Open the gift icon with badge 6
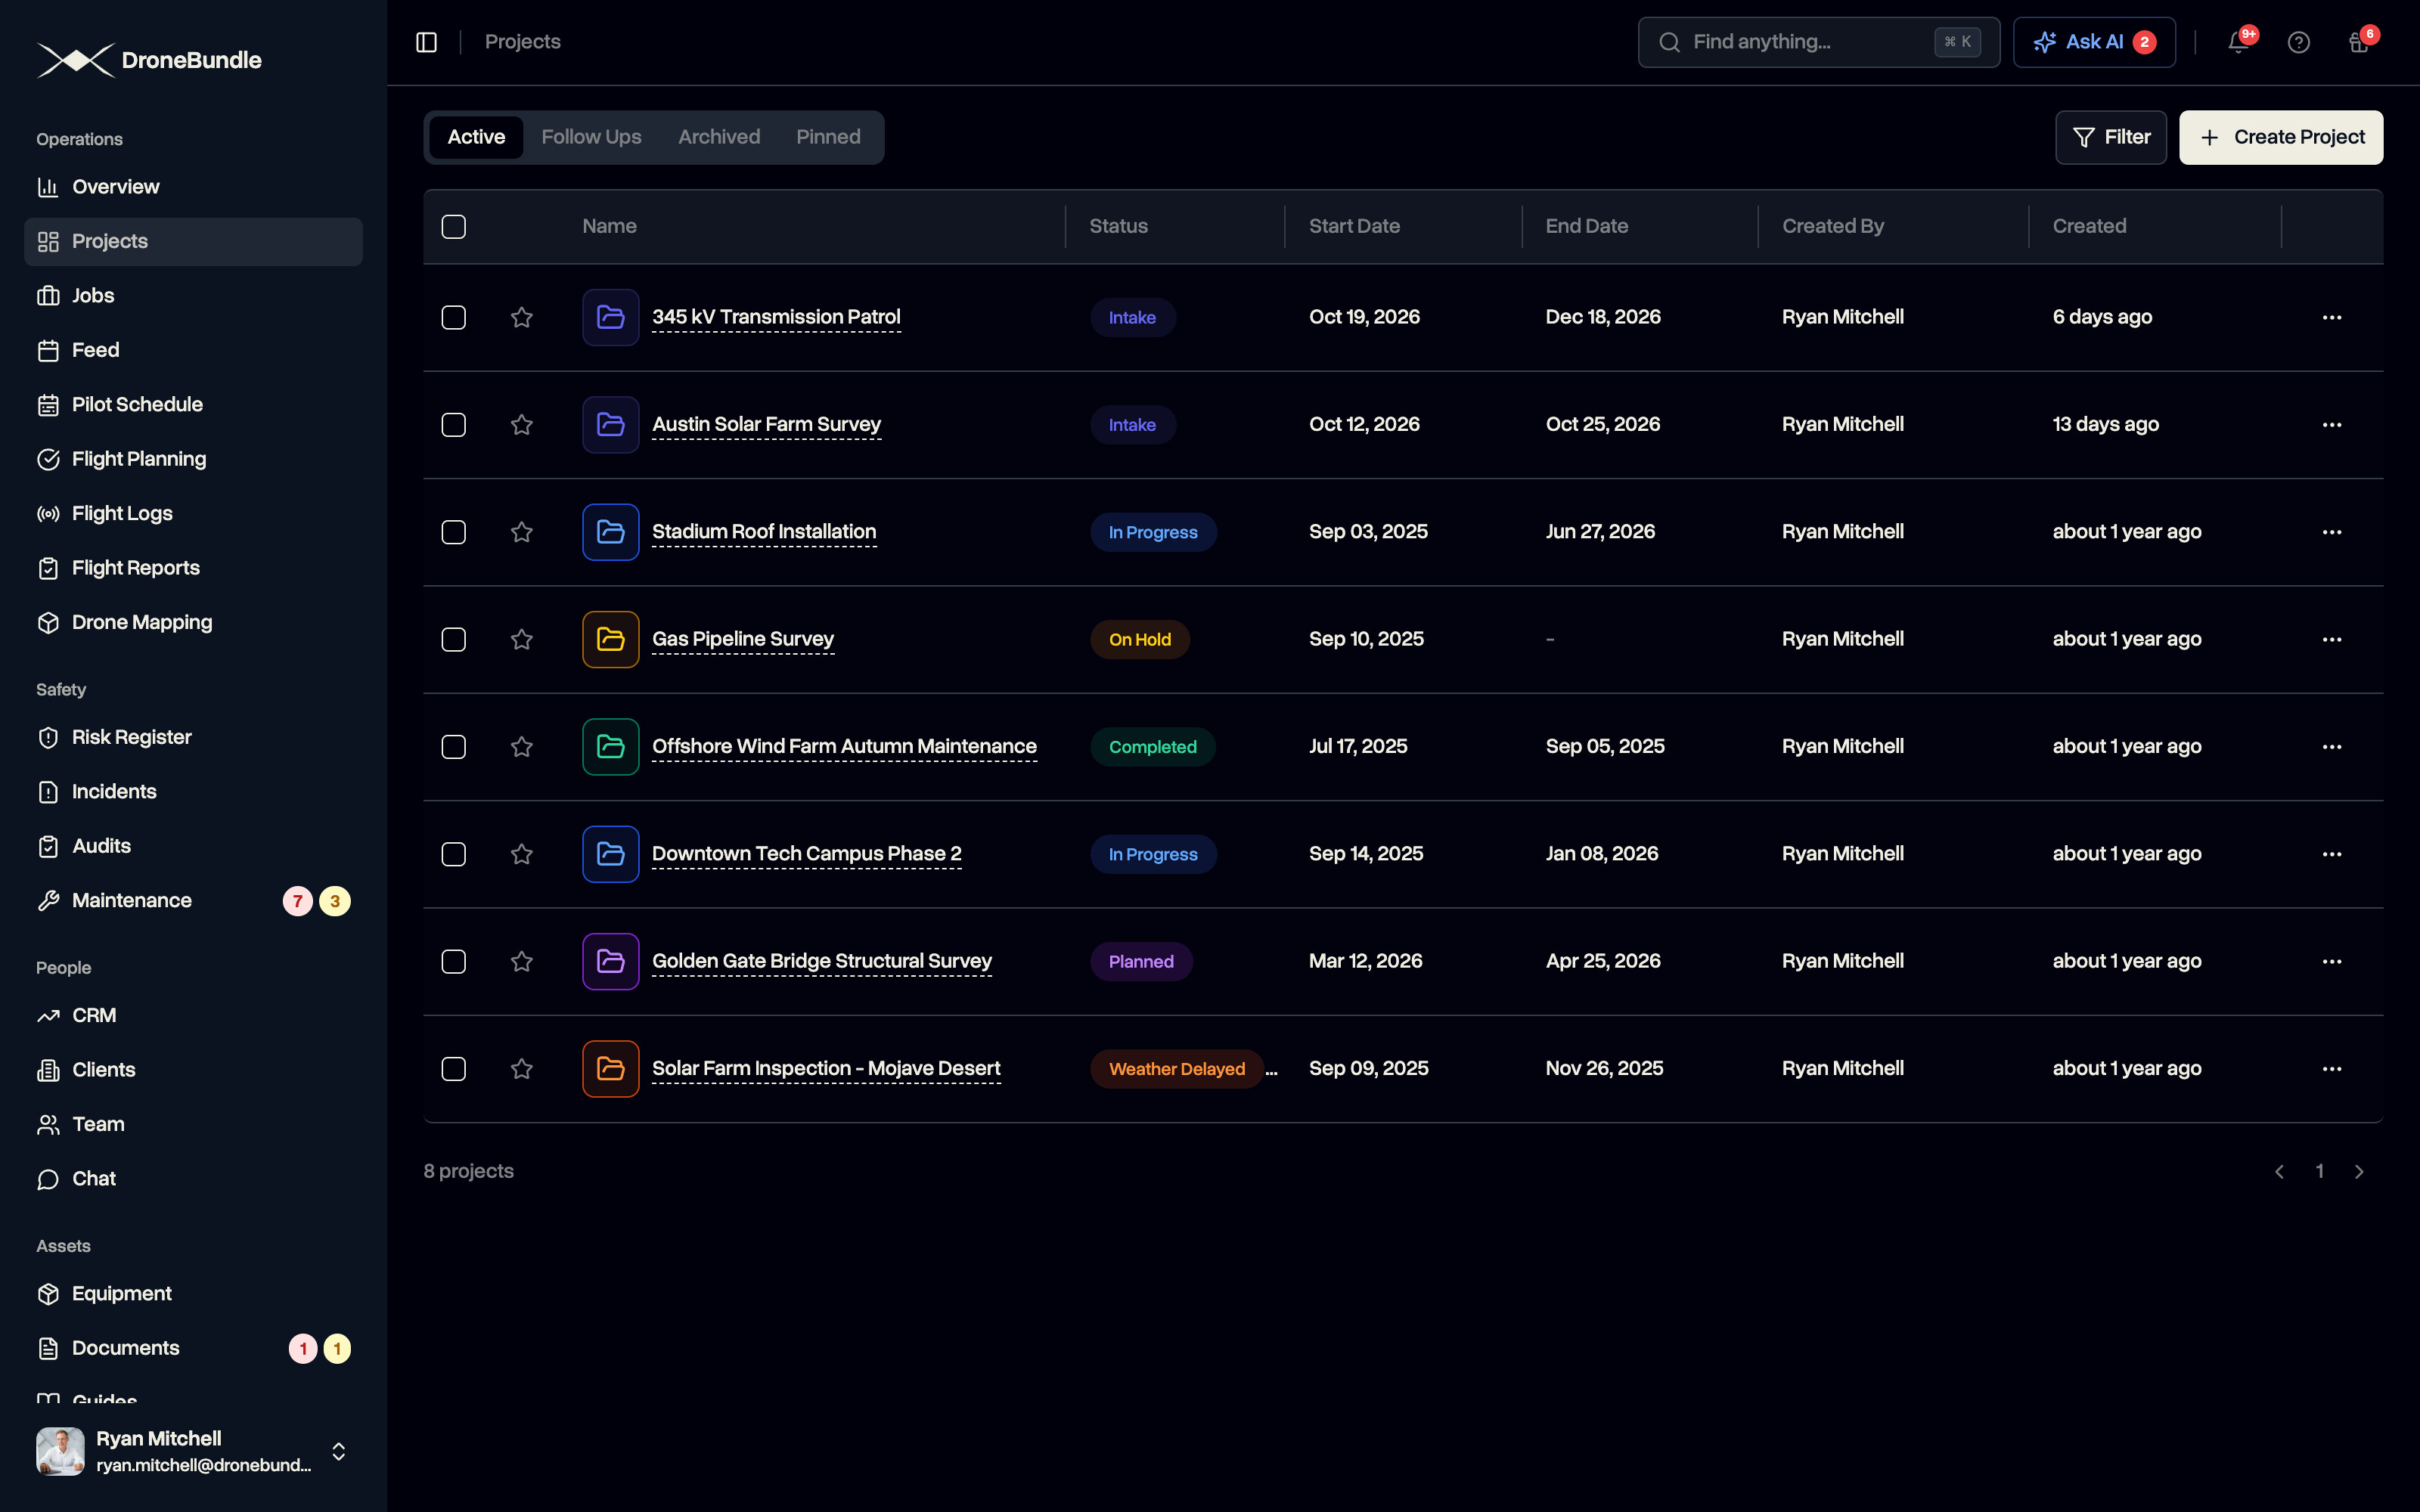The height and width of the screenshot is (1512, 2420). [x=2358, y=42]
